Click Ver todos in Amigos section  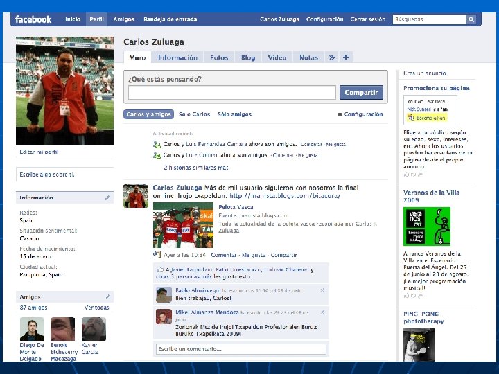(97, 308)
